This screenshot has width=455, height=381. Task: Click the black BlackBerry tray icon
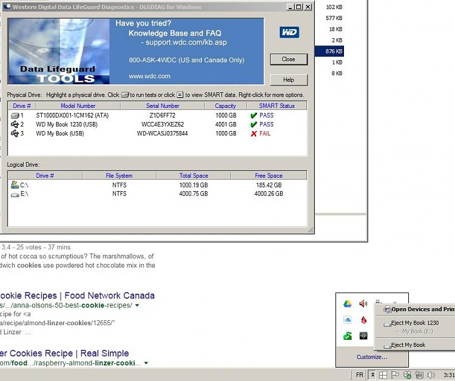point(363,335)
